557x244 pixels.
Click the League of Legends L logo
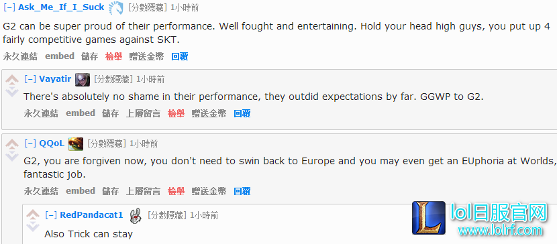tap(429, 218)
